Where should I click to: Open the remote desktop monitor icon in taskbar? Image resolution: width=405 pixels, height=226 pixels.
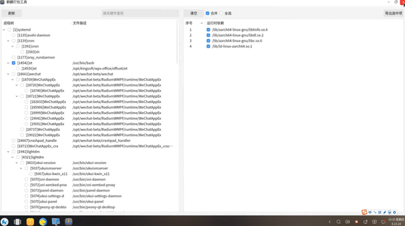tap(56, 222)
